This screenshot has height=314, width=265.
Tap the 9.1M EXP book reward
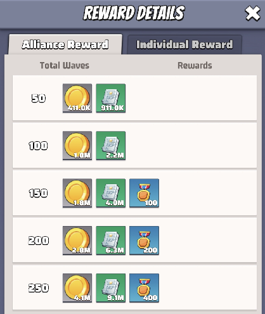(x=111, y=288)
